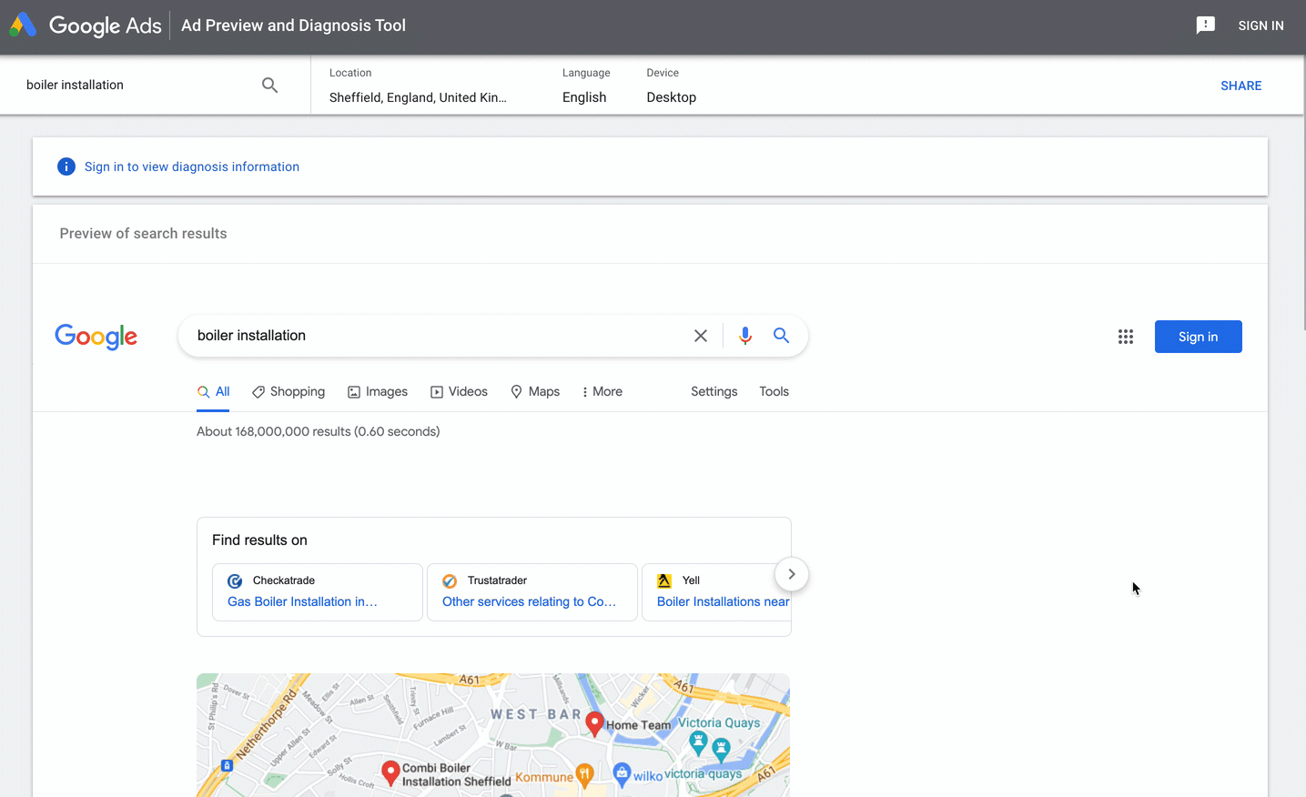Open the Google apps grid icon
Viewport: 1306px width, 797px height.
(1125, 337)
